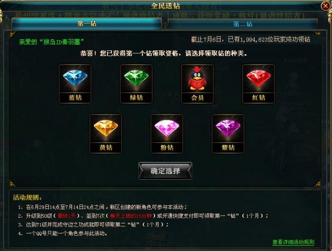Pick the pink diamond gem icon

(167, 128)
